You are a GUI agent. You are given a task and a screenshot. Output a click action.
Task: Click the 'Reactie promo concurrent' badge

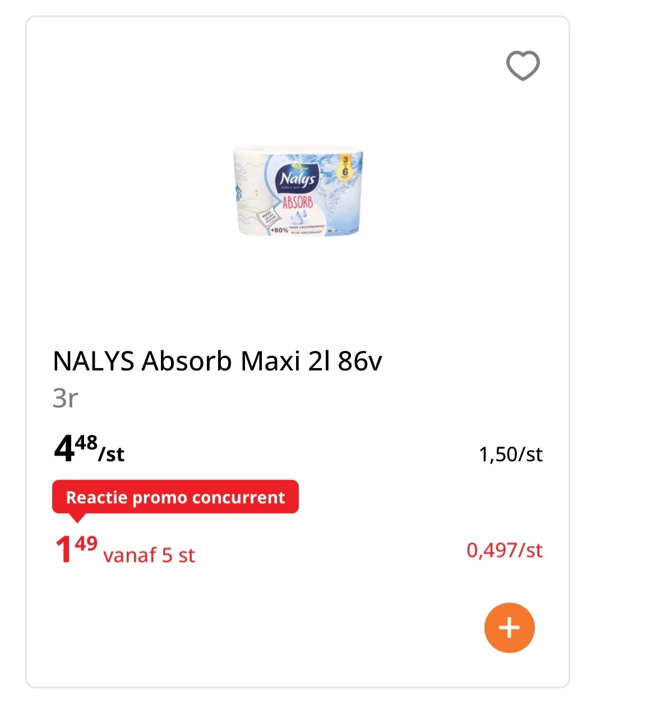coord(175,497)
